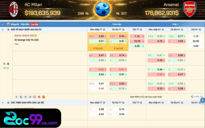205x128 pixels.
Task: Open the scoreboard icon in match toolbar
Action: pyautogui.click(x=35, y=97)
